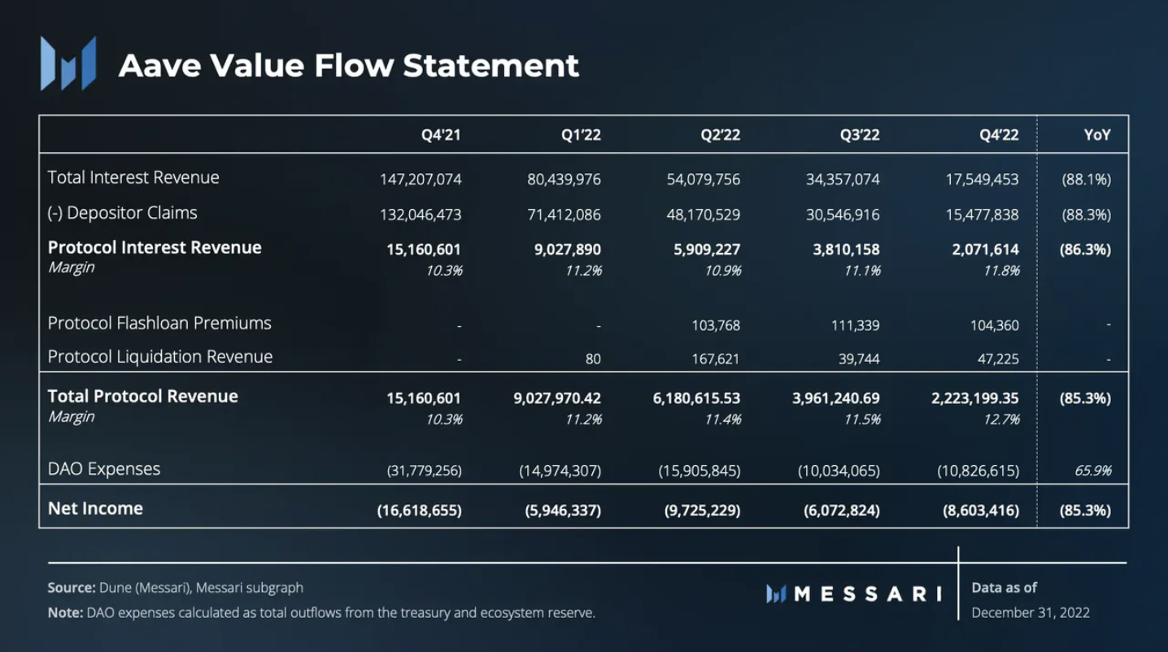Select the Q1'22 column header
This screenshot has height=652, width=1168.
point(581,135)
